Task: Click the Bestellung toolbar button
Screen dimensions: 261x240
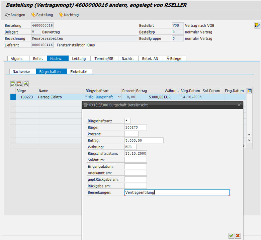Action: (42, 15)
